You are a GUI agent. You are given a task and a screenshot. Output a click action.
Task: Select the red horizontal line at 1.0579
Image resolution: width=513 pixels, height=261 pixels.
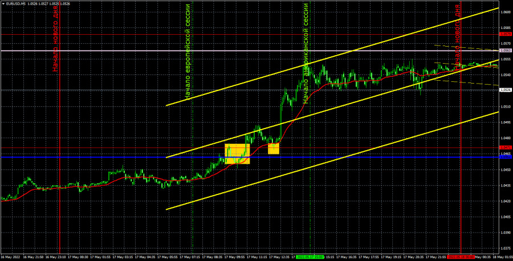click(249, 34)
